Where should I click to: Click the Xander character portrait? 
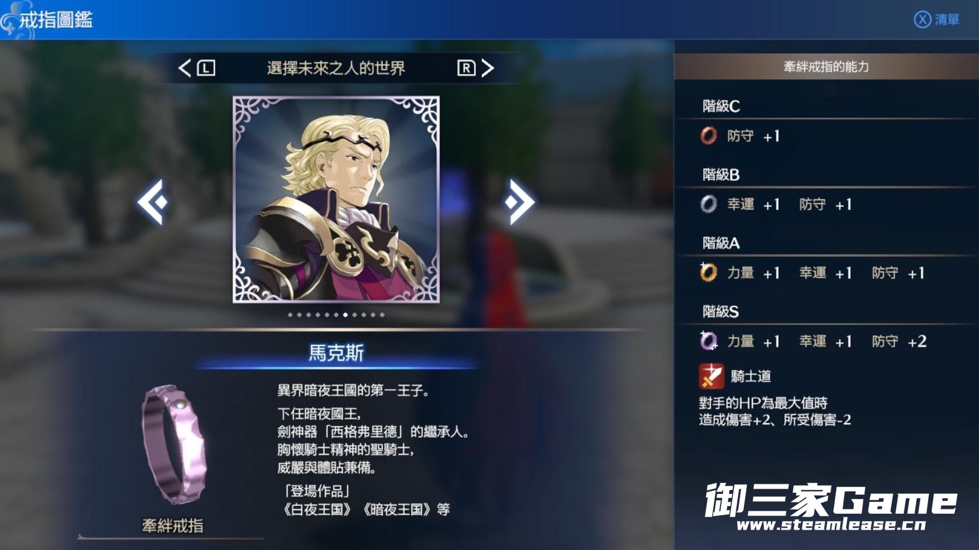coord(336,199)
